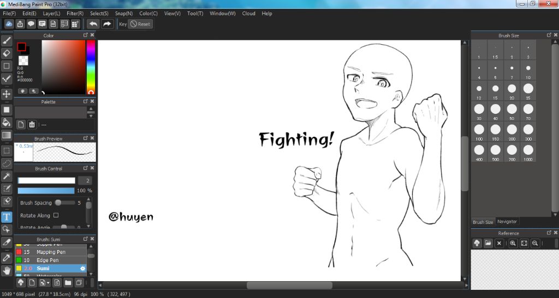Undock the Reference panel
Viewport: 559px width, 298px height.
(x=549, y=233)
